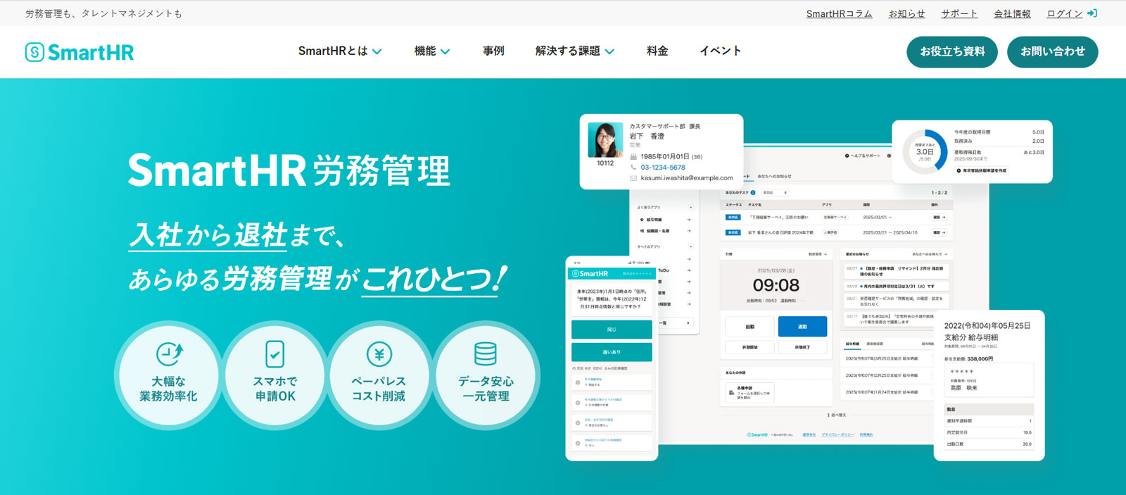The width and height of the screenshot is (1126, 495).
Task: Click the ペーパーレスコスト削減 text
Action: pyautogui.click(x=379, y=389)
